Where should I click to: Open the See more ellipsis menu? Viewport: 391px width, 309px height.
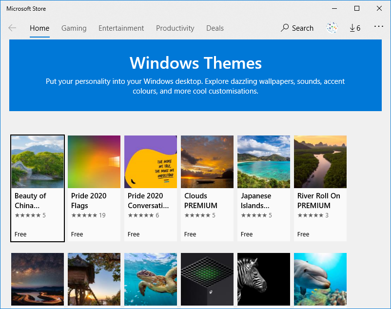click(x=378, y=26)
